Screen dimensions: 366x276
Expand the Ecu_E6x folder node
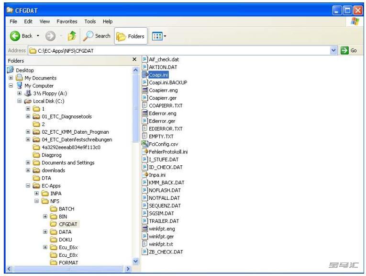[45, 247]
